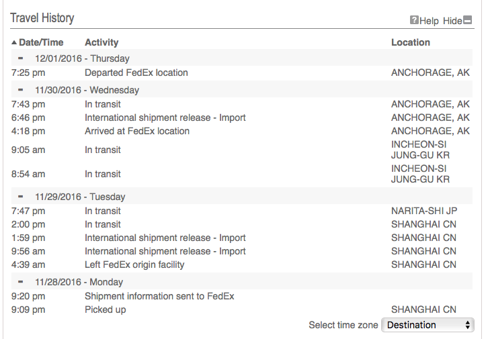Collapse the 12/01/2016 Thursday group
The image size is (488, 339).
point(21,58)
